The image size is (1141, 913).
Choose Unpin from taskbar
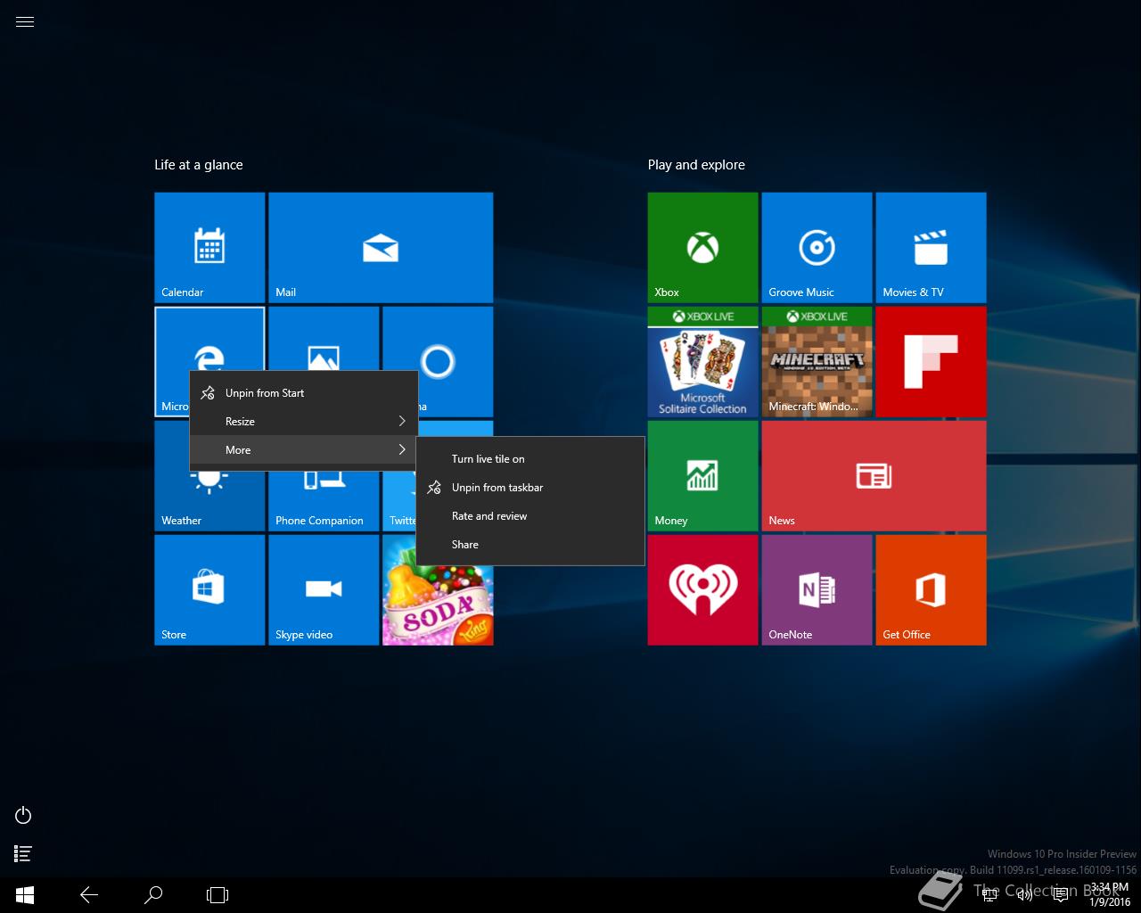click(x=530, y=488)
